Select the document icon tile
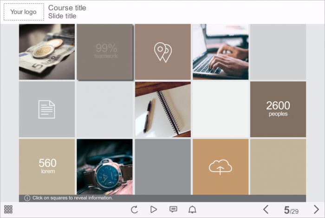325x218 pixels. pos(47,109)
